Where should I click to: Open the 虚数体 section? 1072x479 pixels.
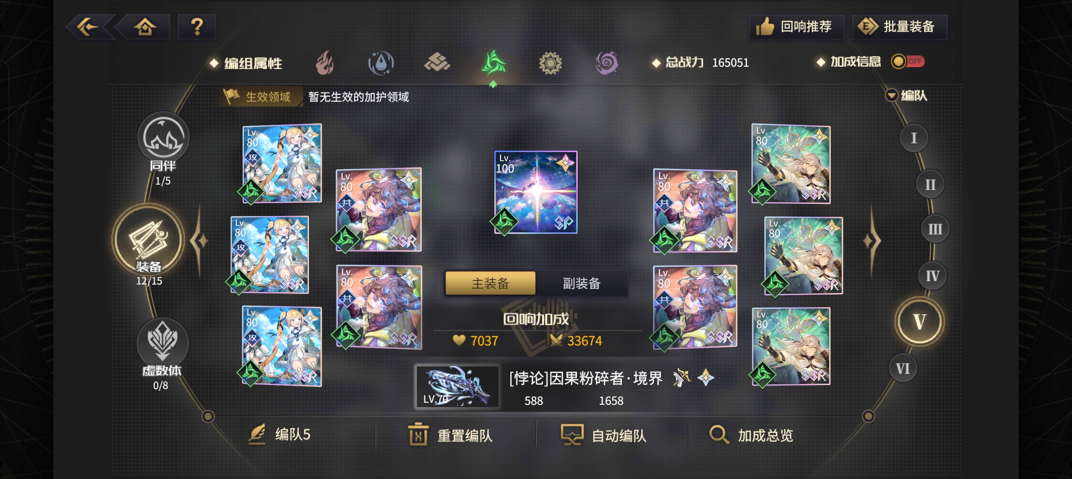tap(162, 353)
